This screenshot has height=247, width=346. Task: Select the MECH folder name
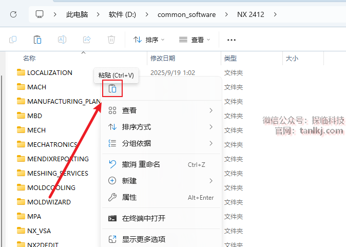tap(36, 130)
